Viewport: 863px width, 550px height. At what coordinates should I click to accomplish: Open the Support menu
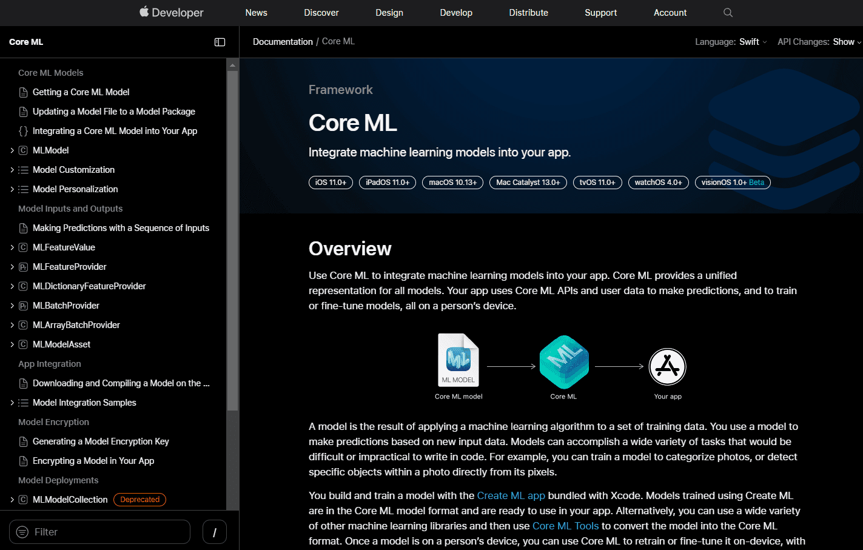pyautogui.click(x=601, y=13)
